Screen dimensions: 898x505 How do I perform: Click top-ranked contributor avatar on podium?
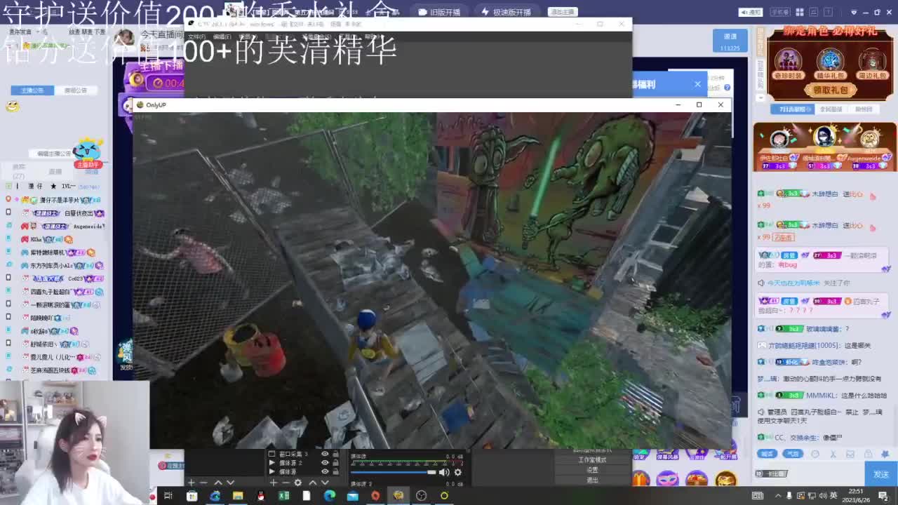(x=824, y=136)
